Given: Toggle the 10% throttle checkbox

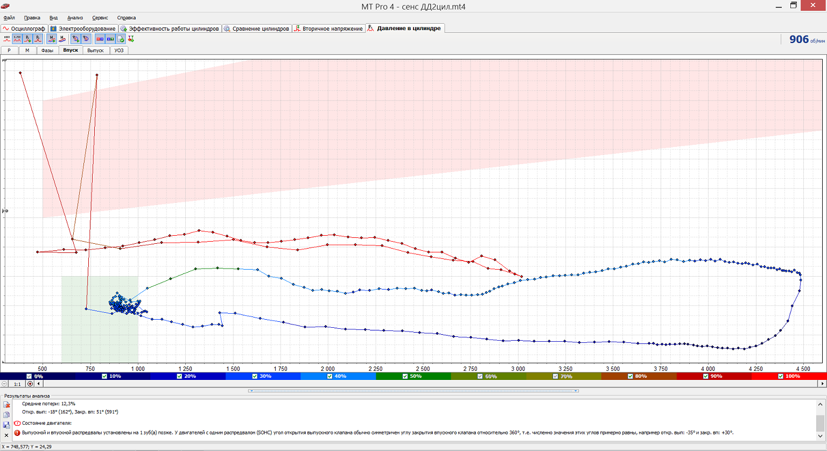Looking at the screenshot, I should (104, 376).
